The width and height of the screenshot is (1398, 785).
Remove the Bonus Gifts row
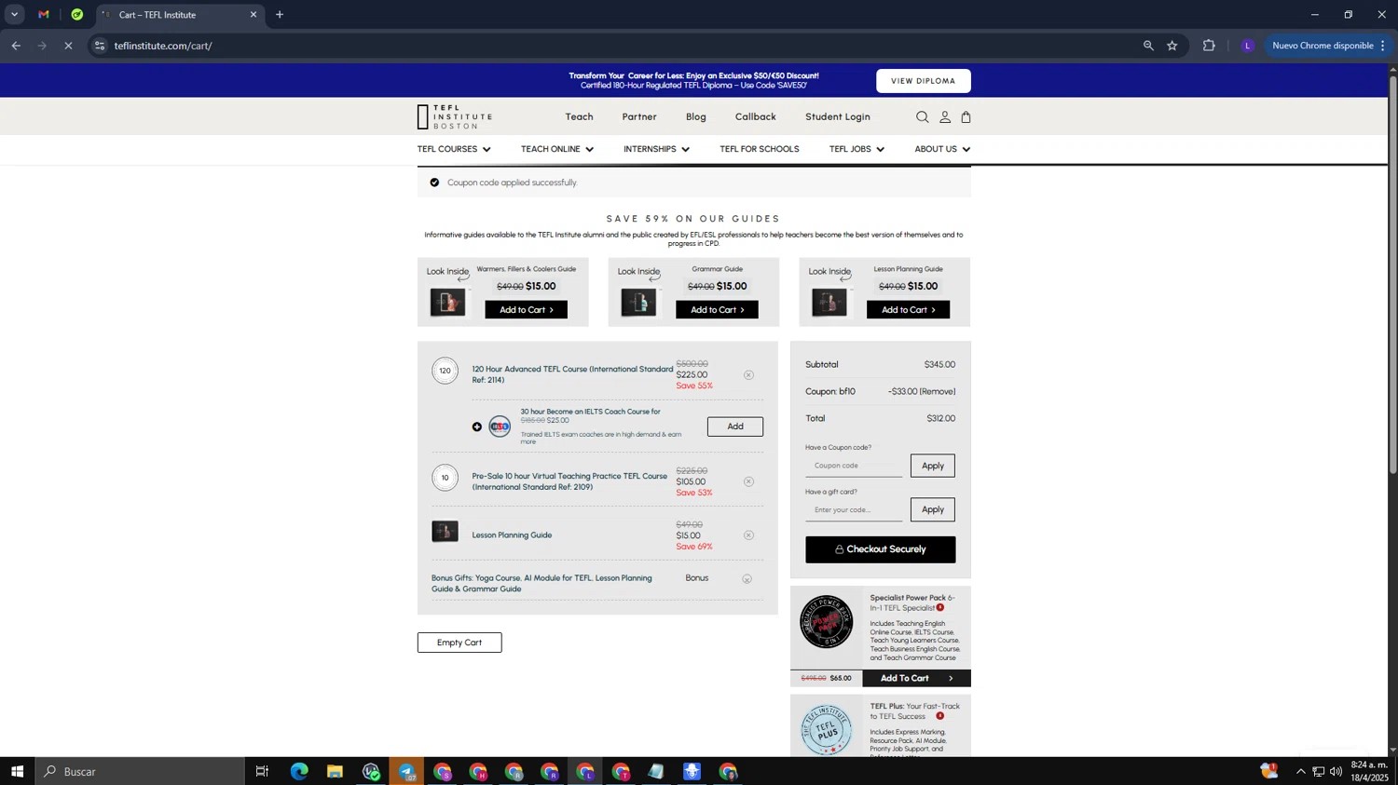pos(747,579)
